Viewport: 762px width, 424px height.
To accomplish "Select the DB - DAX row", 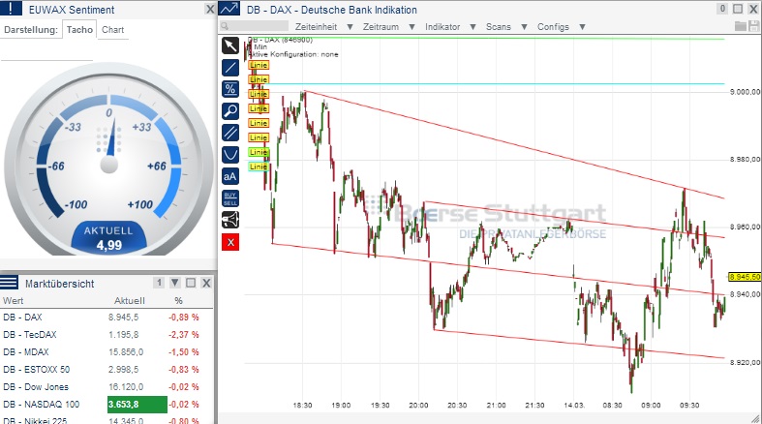I will coord(107,318).
